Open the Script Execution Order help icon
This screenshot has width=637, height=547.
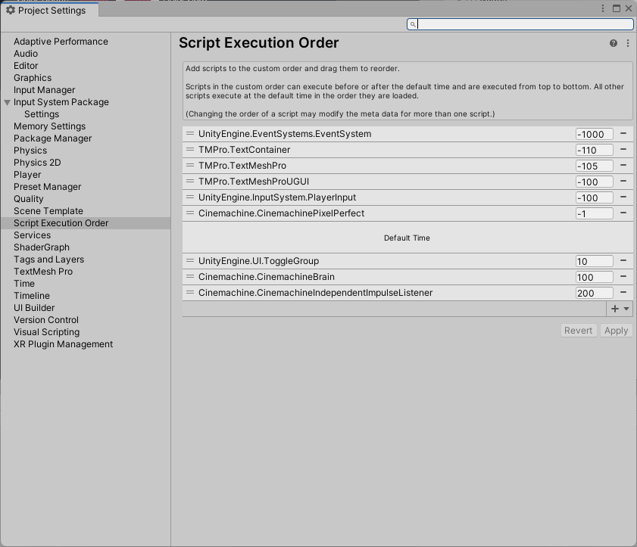614,43
